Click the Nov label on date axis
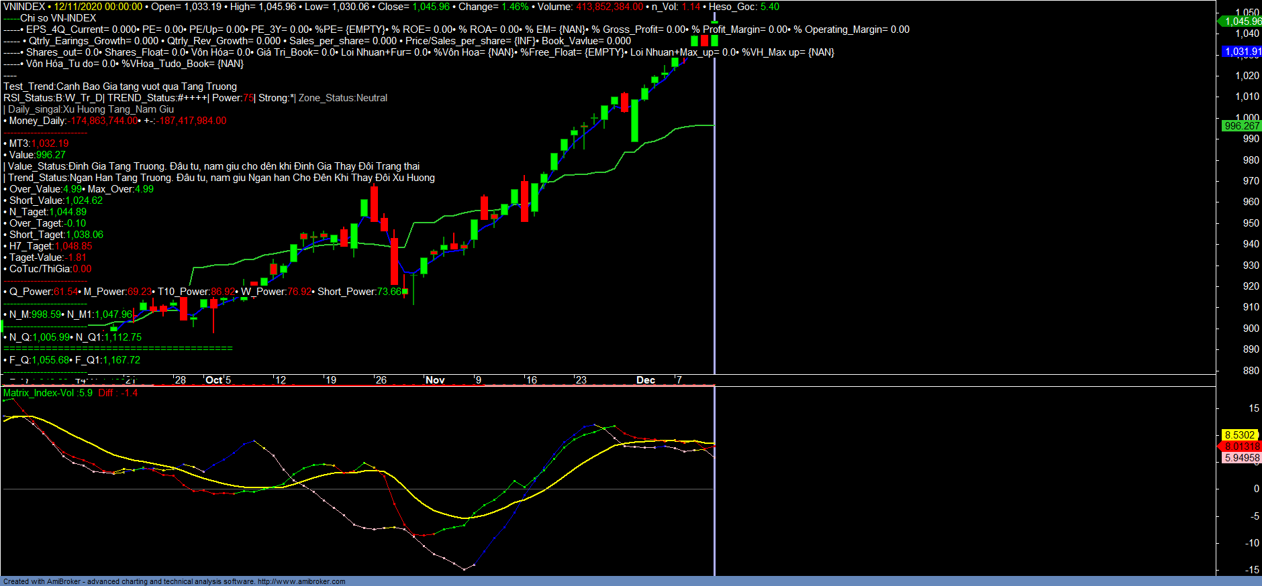 tap(435, 380)
